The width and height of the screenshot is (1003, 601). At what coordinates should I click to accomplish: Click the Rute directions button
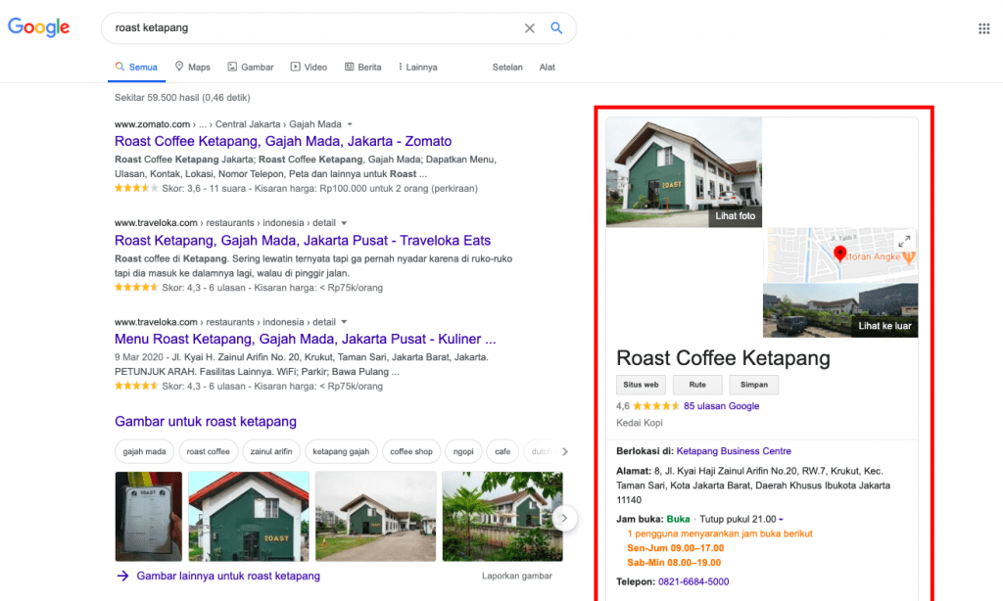click(x=697, y=385)
